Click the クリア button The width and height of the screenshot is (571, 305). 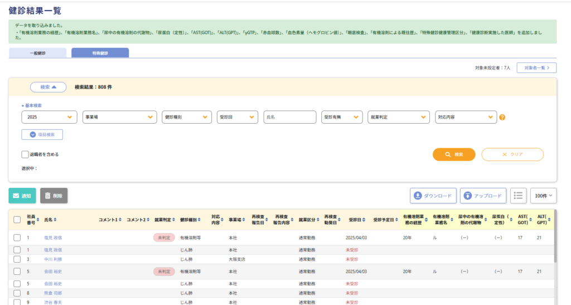(512, 154)
